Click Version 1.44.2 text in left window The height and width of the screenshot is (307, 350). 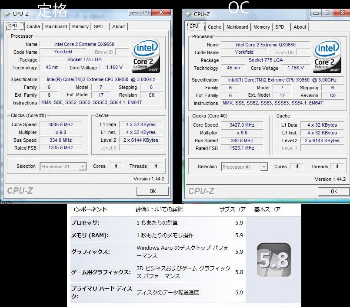pos(149,179)
